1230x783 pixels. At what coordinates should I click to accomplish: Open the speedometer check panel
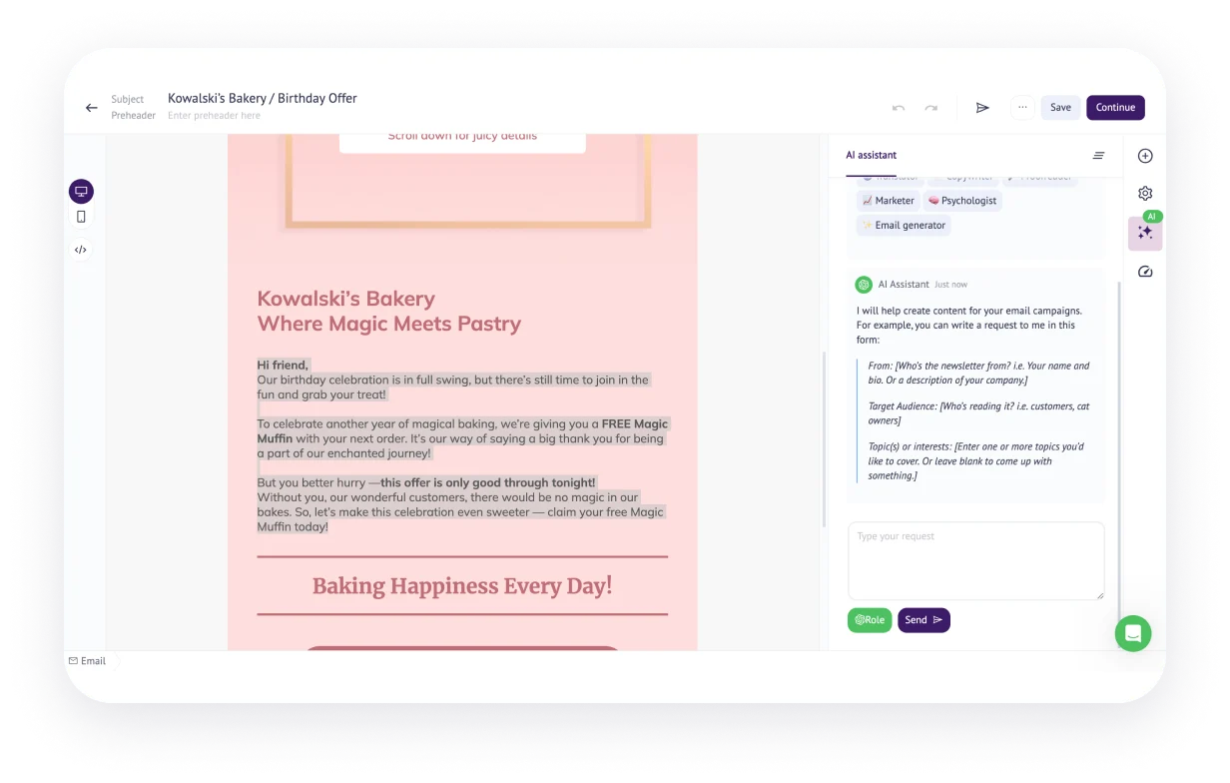click(1145, 272)
